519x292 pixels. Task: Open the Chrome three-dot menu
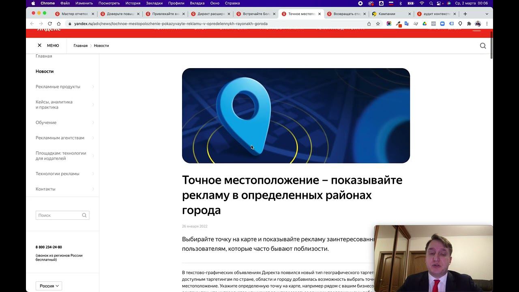coord(487,24)
